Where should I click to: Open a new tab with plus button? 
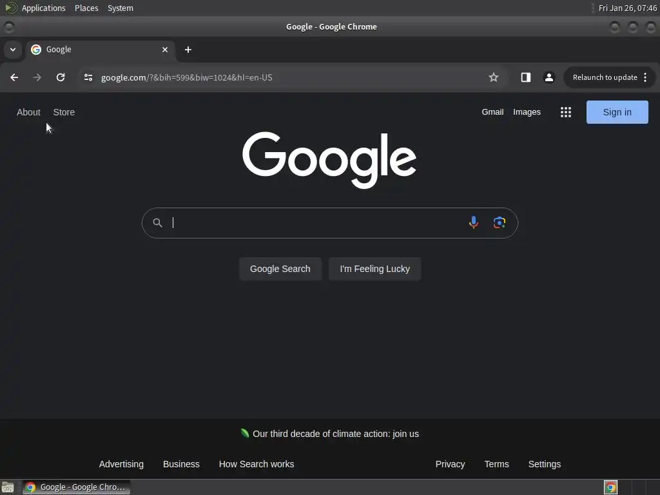click(188, 50)
